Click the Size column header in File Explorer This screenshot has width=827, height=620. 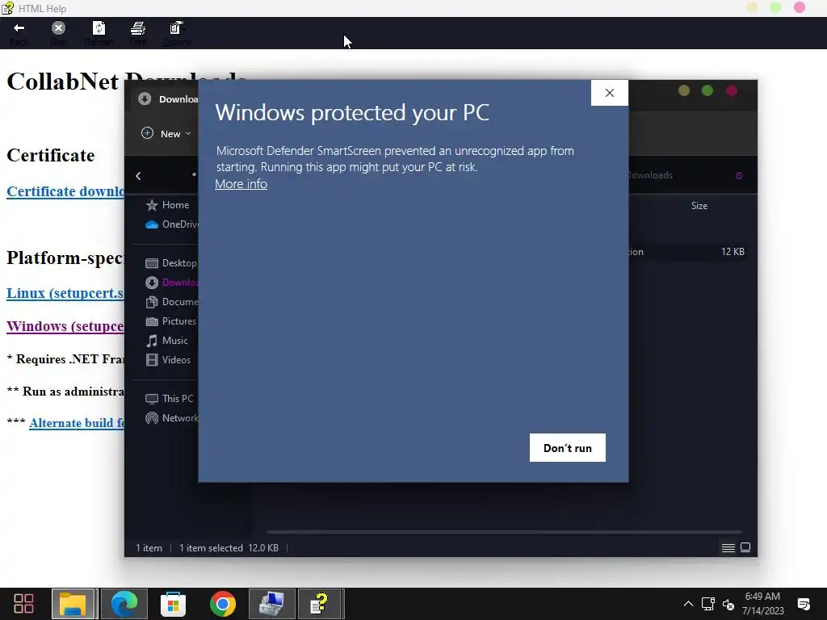click(699, 206)
